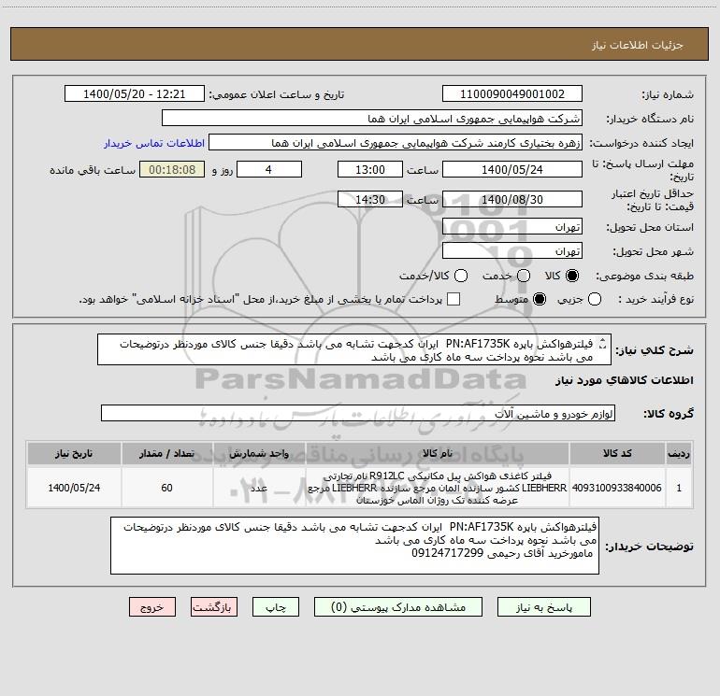Screen dimensions: 720x696
Task: Select the 'کالا/خدمت' radio button
Action: tap(461, 276)
